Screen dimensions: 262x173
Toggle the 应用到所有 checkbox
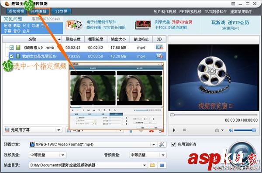coord(174,144)
